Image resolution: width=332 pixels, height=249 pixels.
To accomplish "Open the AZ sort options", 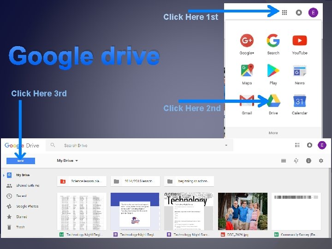I will coord(296,161).
